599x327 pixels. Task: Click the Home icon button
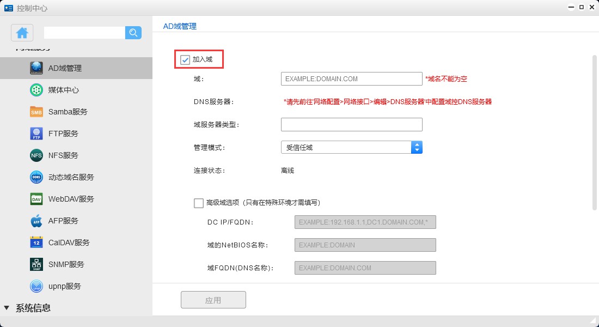(22, 33)
